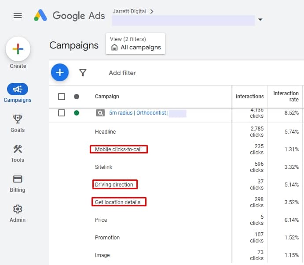The width and height of the screenshot is (304, 265).
Task: Open the Goals trophy icon
Action: (x=18, y=119)
